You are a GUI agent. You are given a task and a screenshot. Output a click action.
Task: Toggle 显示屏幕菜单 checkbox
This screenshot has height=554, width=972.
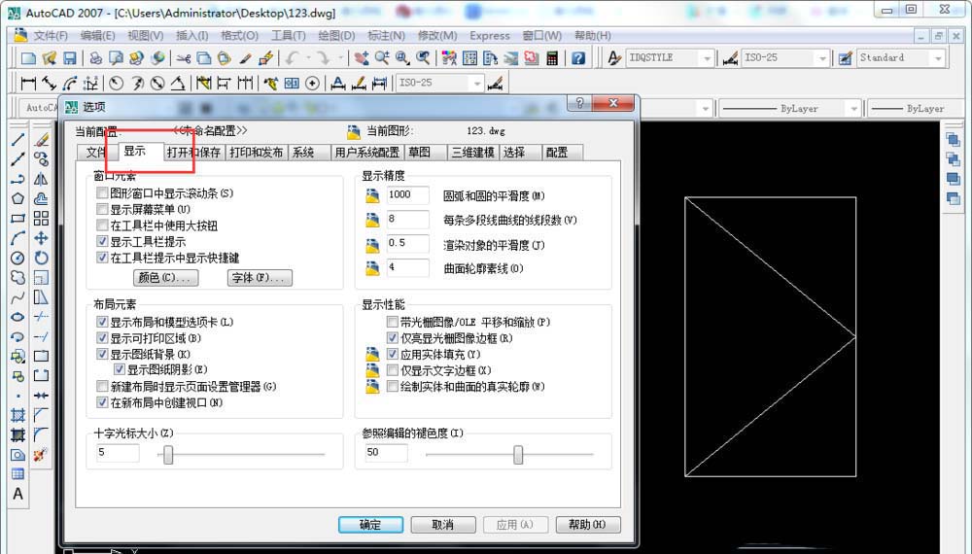pyautogui.click(x=102, y=210)
